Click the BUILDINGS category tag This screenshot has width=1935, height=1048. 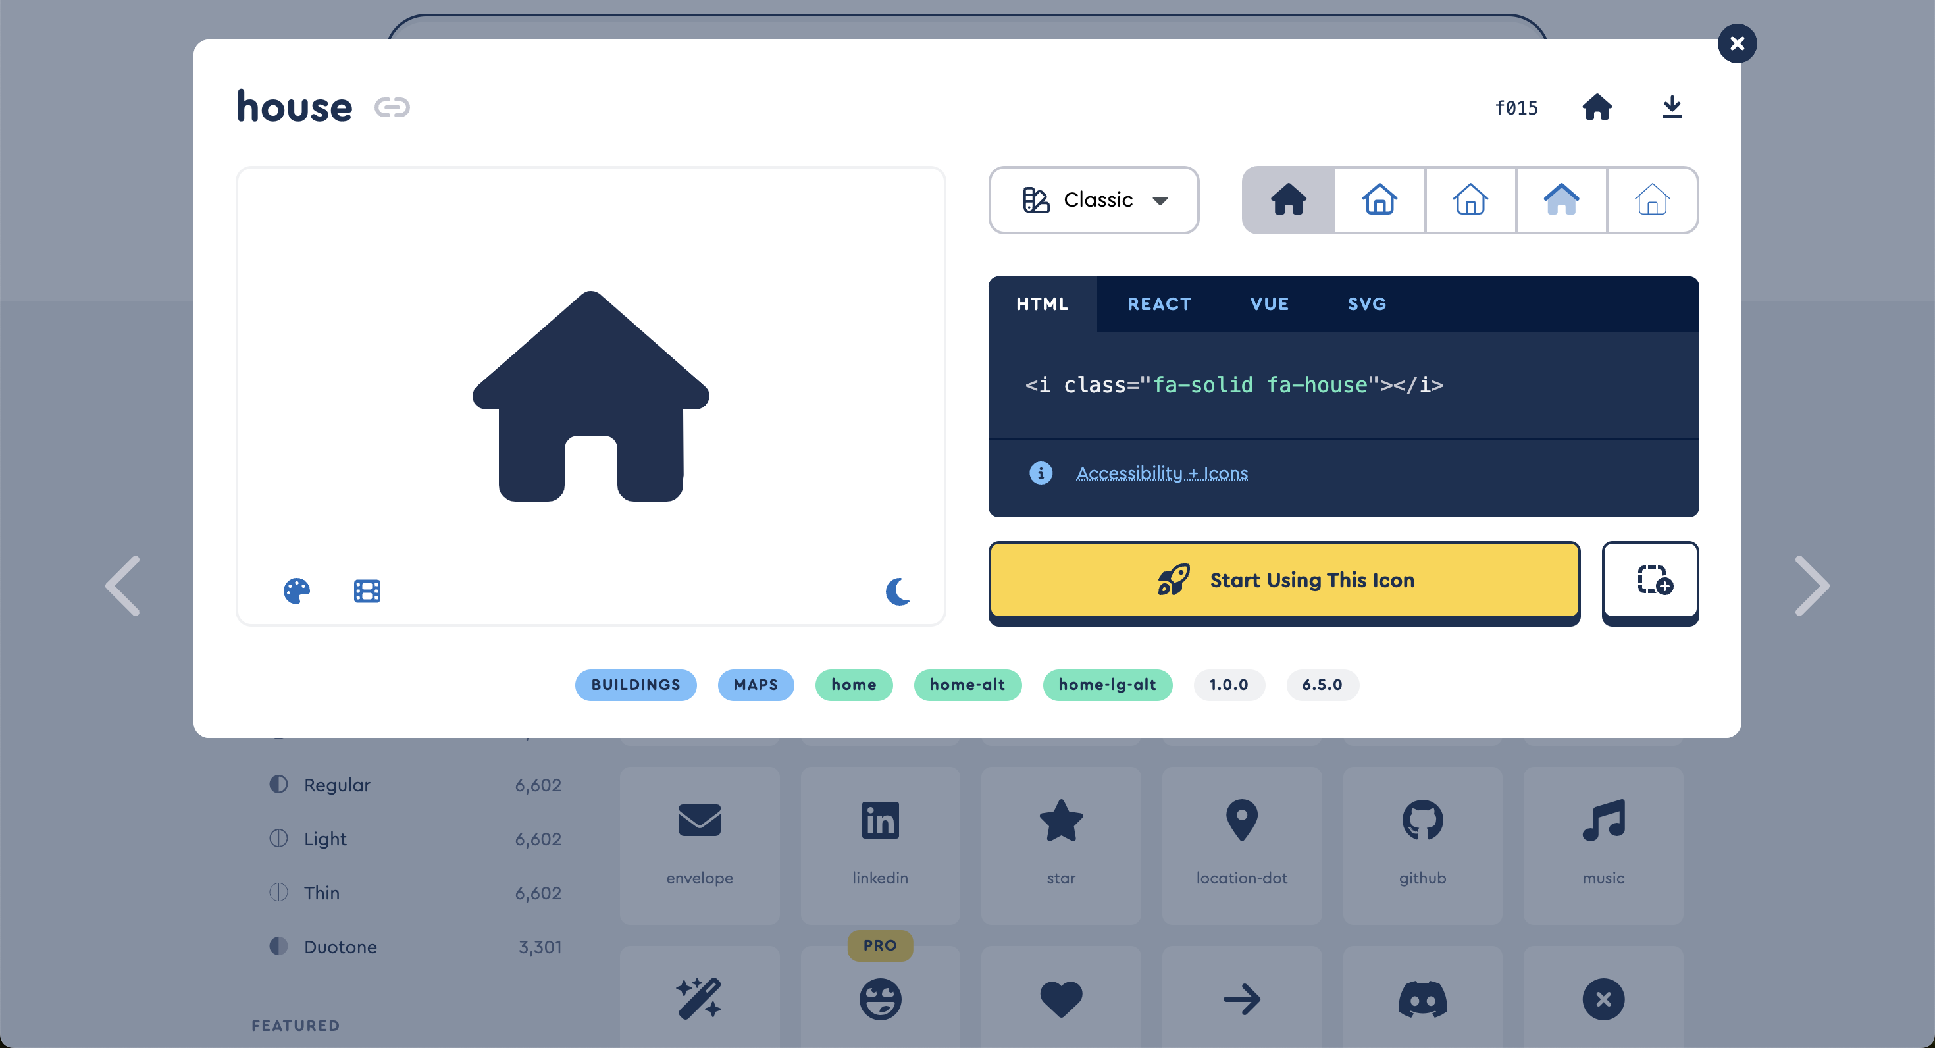pyautogui.click(x=634, y=685)
